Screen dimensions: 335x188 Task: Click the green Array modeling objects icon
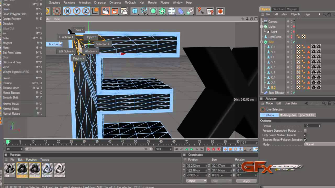point(162,11)
